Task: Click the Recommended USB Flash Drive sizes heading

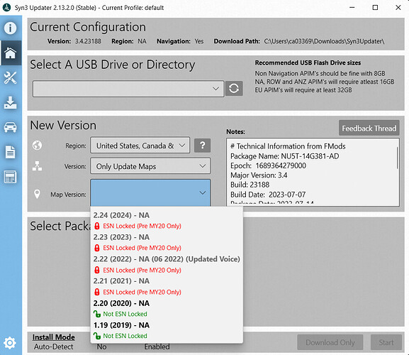Action: (x=308, y=62)
